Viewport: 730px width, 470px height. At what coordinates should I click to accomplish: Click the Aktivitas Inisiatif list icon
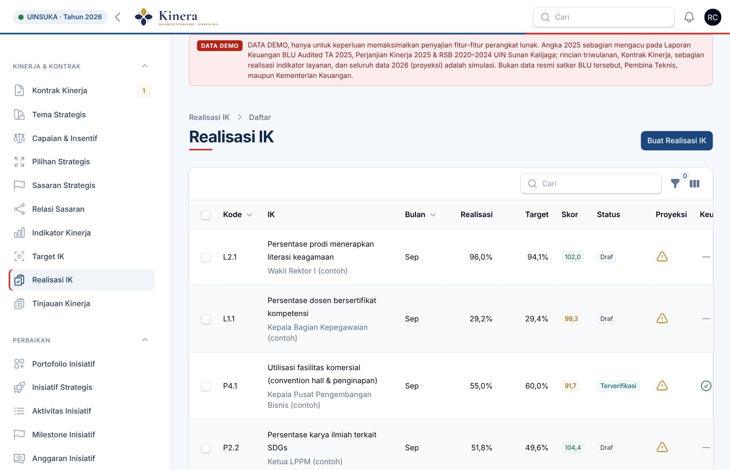coord(19,411)
